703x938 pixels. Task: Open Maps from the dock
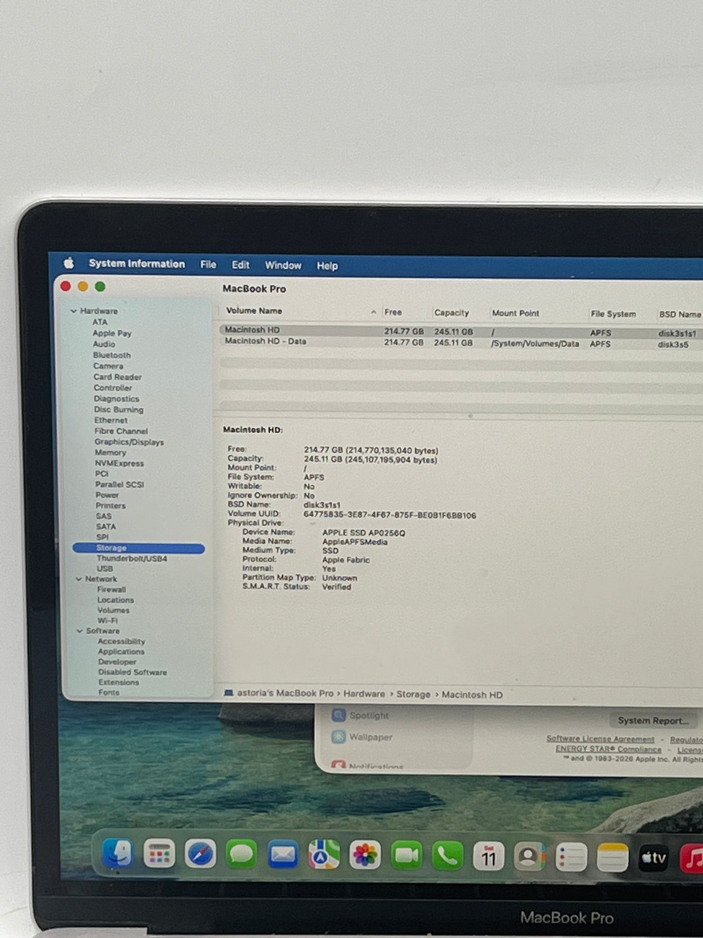(x=324, y=855)
